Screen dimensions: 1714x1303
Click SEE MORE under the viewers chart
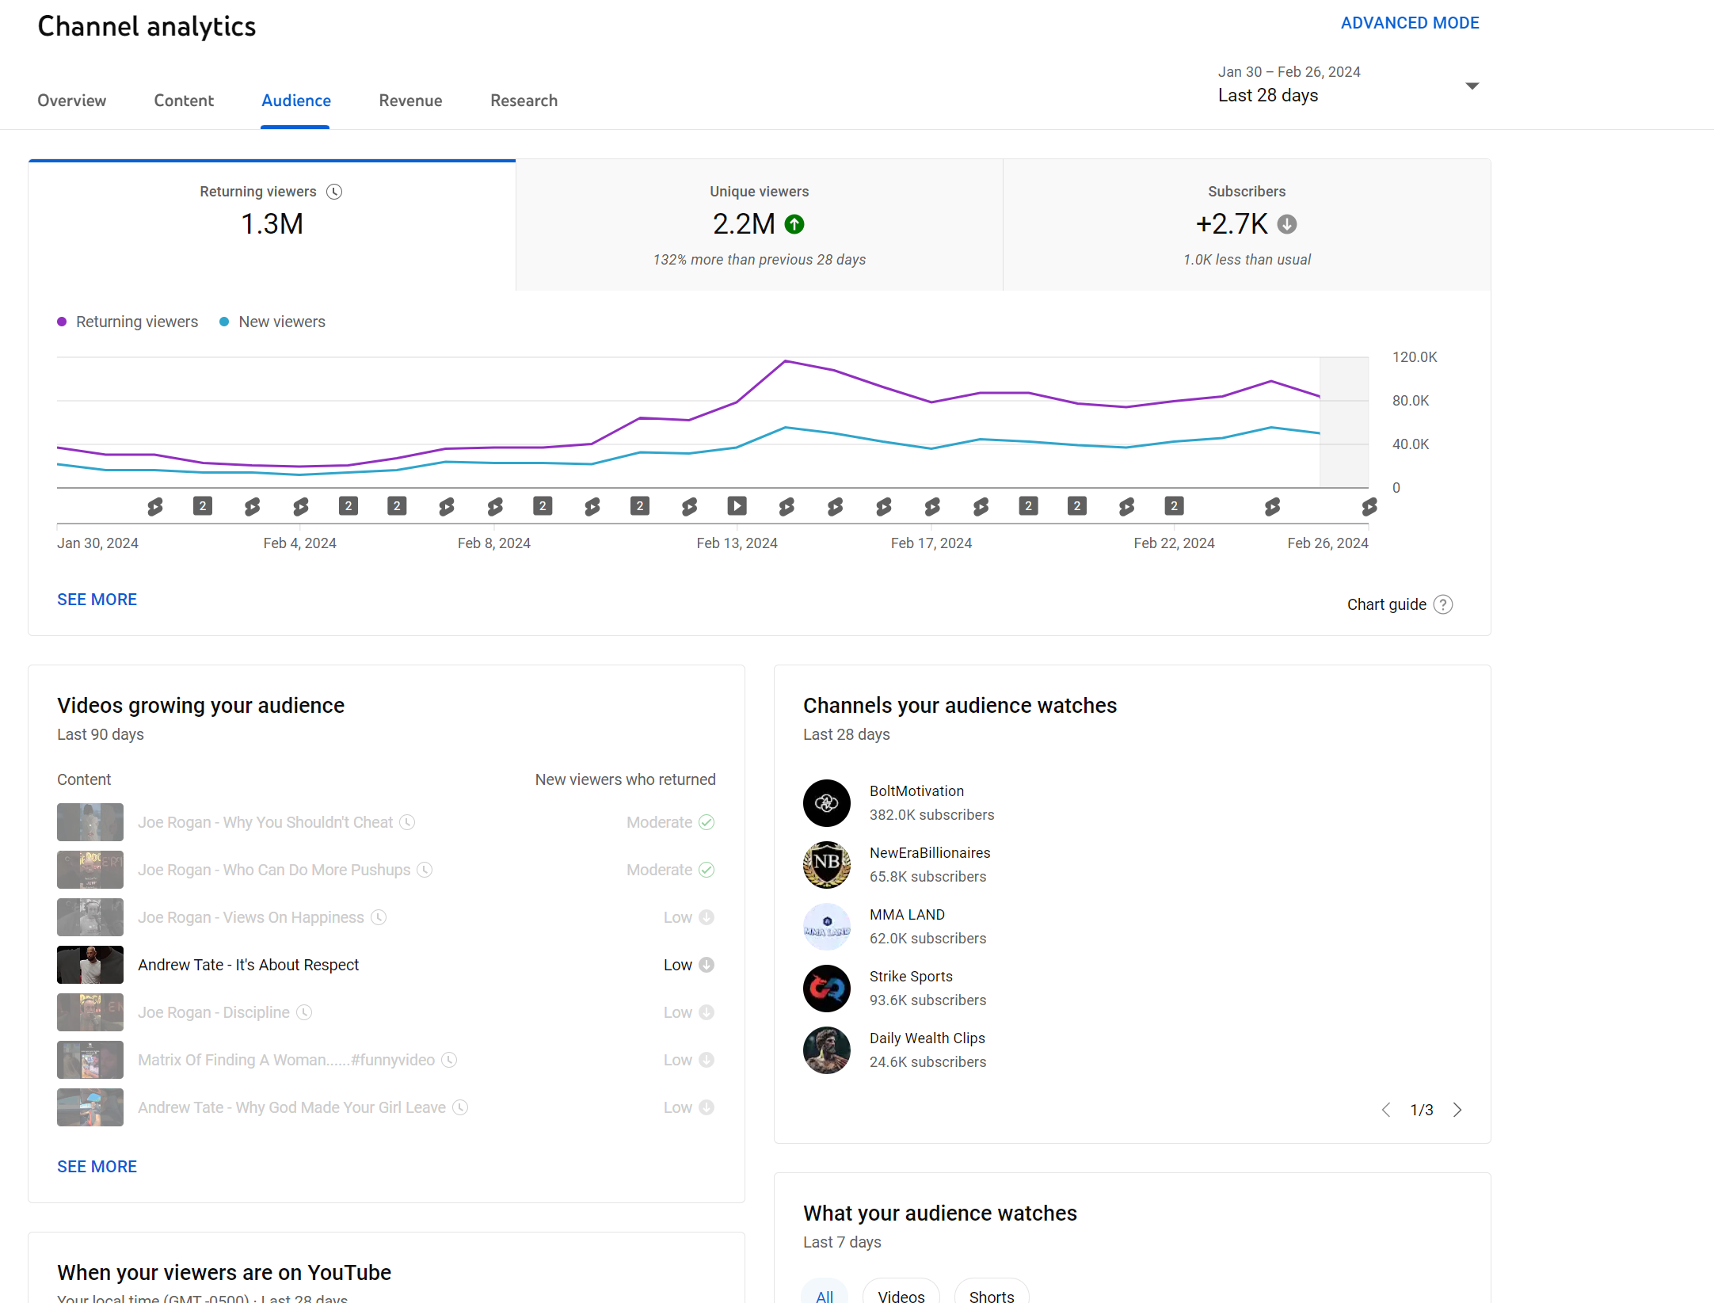[x=97, y=600]
